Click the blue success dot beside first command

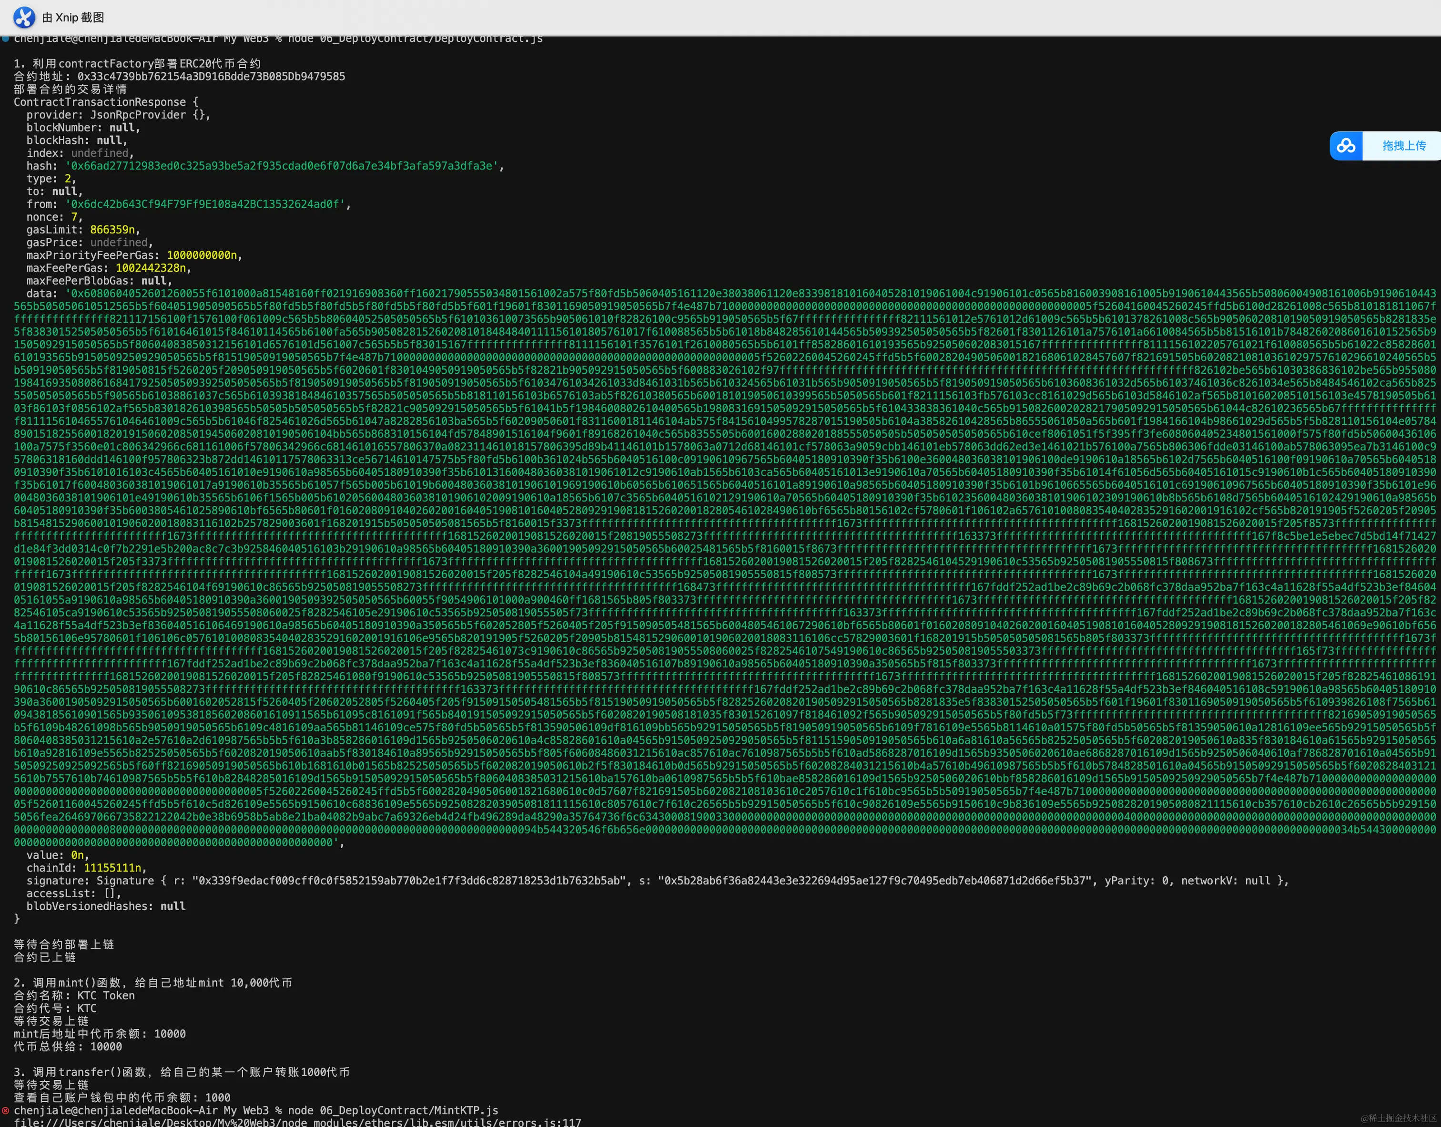(x=5, y=39)
